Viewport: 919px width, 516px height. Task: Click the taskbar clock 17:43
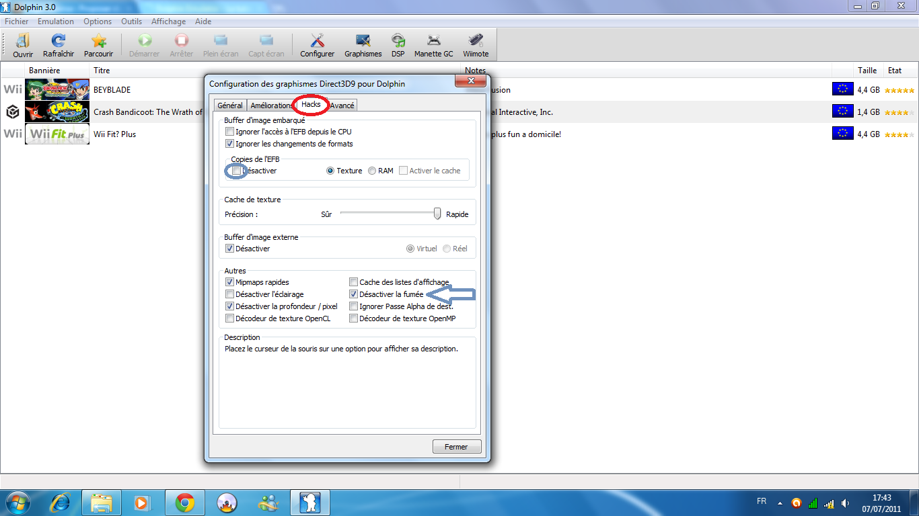(881, 498)
